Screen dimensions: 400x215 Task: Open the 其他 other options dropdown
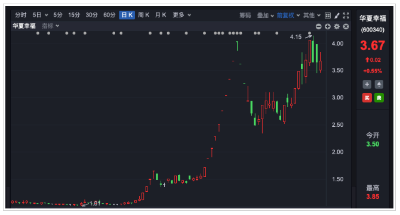point(312,15)
